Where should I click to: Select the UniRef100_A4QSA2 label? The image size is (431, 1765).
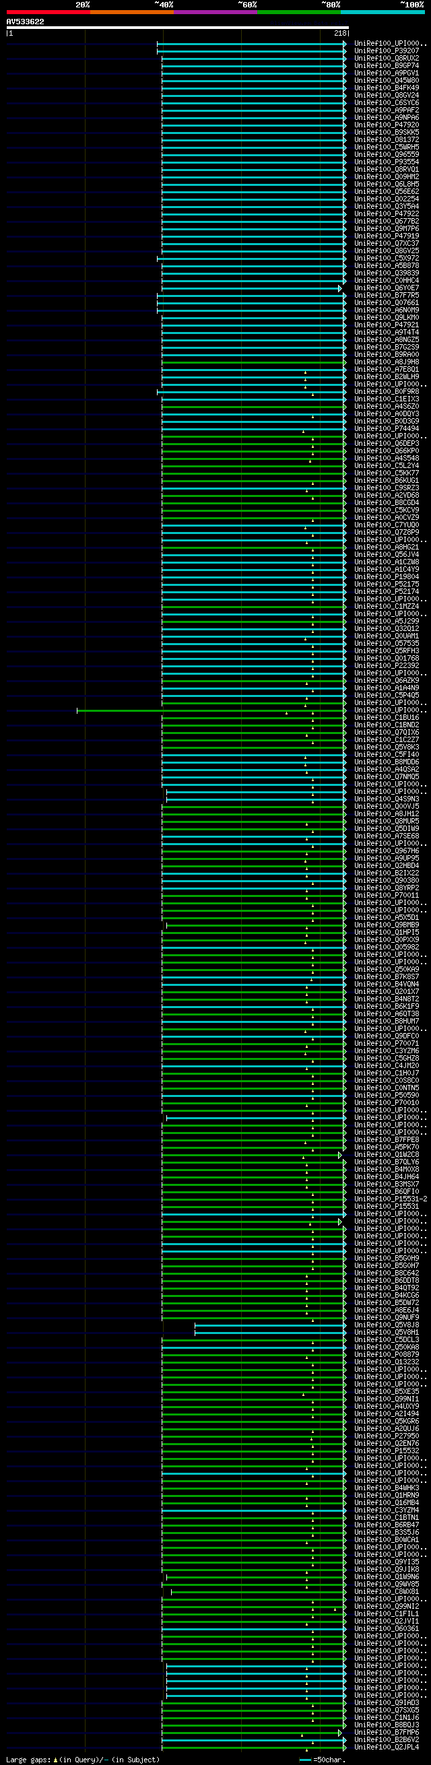387,770
